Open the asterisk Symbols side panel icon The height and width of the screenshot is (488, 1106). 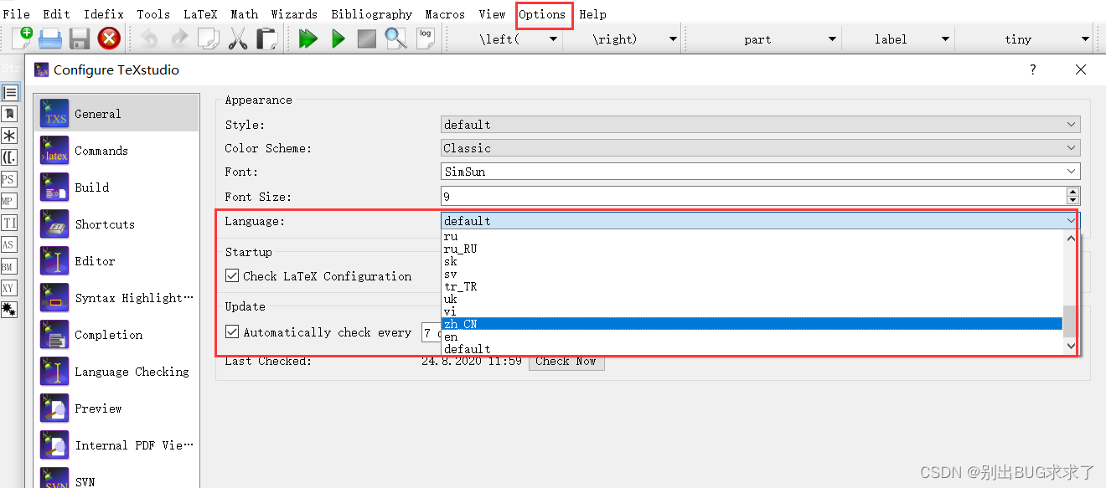9,135
